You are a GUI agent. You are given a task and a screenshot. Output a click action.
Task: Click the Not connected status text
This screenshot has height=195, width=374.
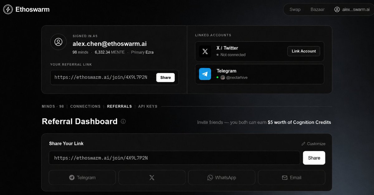pyautogui.click(x=233, y=55)
